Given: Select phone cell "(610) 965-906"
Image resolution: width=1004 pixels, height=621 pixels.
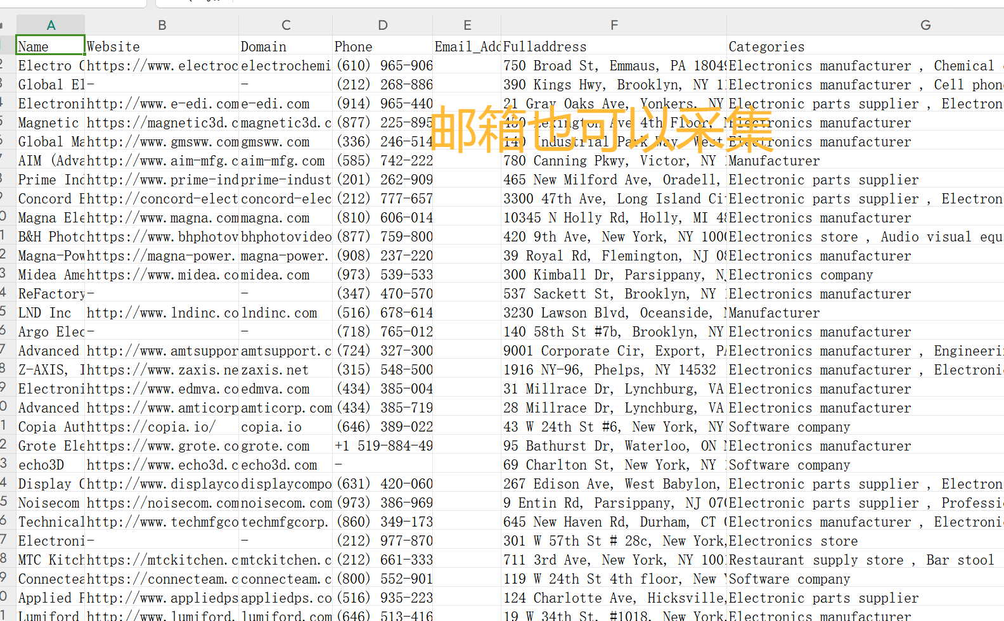Looking at the screenshot, I should (383, 65).
